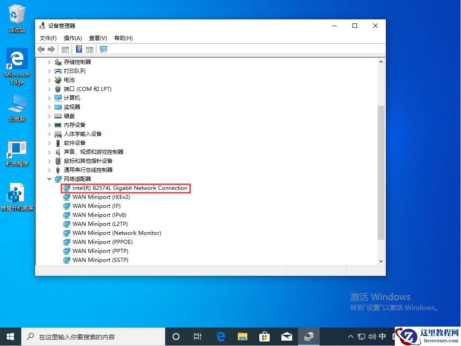This screenshot has width=461, height=346.
Task: Expand the 通用串行总线控制器 category
Action: tap(50, 170)
